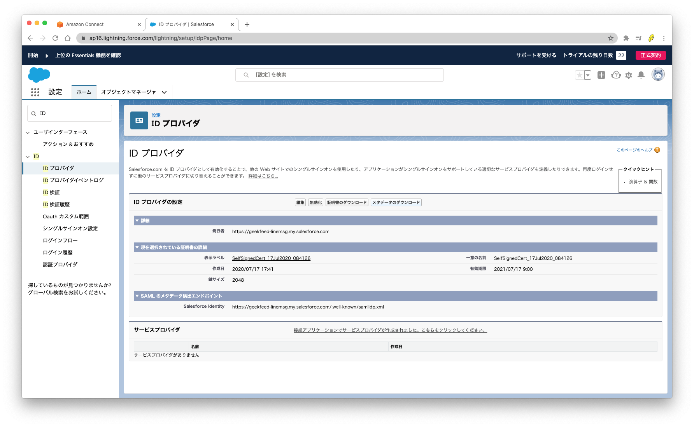The width and height of the screenshot is (694, 427).
Task: Click the 設定 breadcrumb link
Action: pyautogui.click(x=156, y=115)
